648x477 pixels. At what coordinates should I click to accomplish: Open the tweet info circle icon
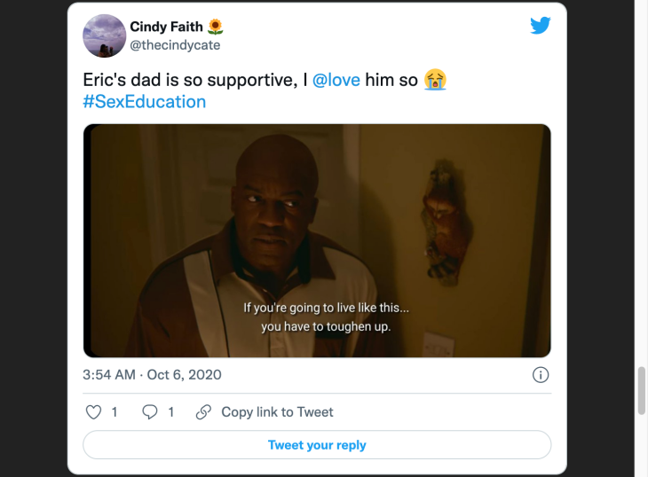pyautogui.click(x=540, y=375)
